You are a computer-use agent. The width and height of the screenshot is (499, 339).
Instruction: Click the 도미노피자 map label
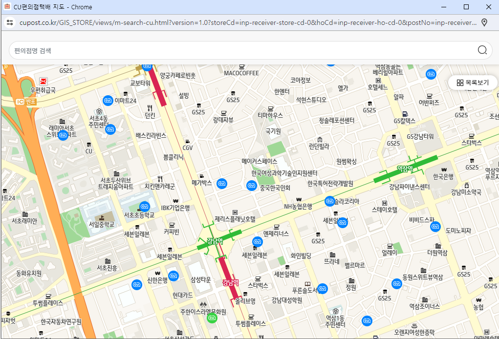[x=458, y=231]
